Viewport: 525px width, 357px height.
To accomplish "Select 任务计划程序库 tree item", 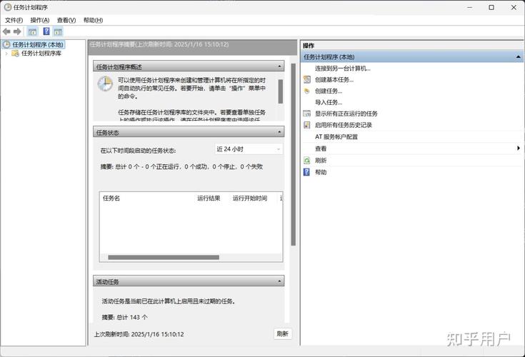I will tap(41, 54).
